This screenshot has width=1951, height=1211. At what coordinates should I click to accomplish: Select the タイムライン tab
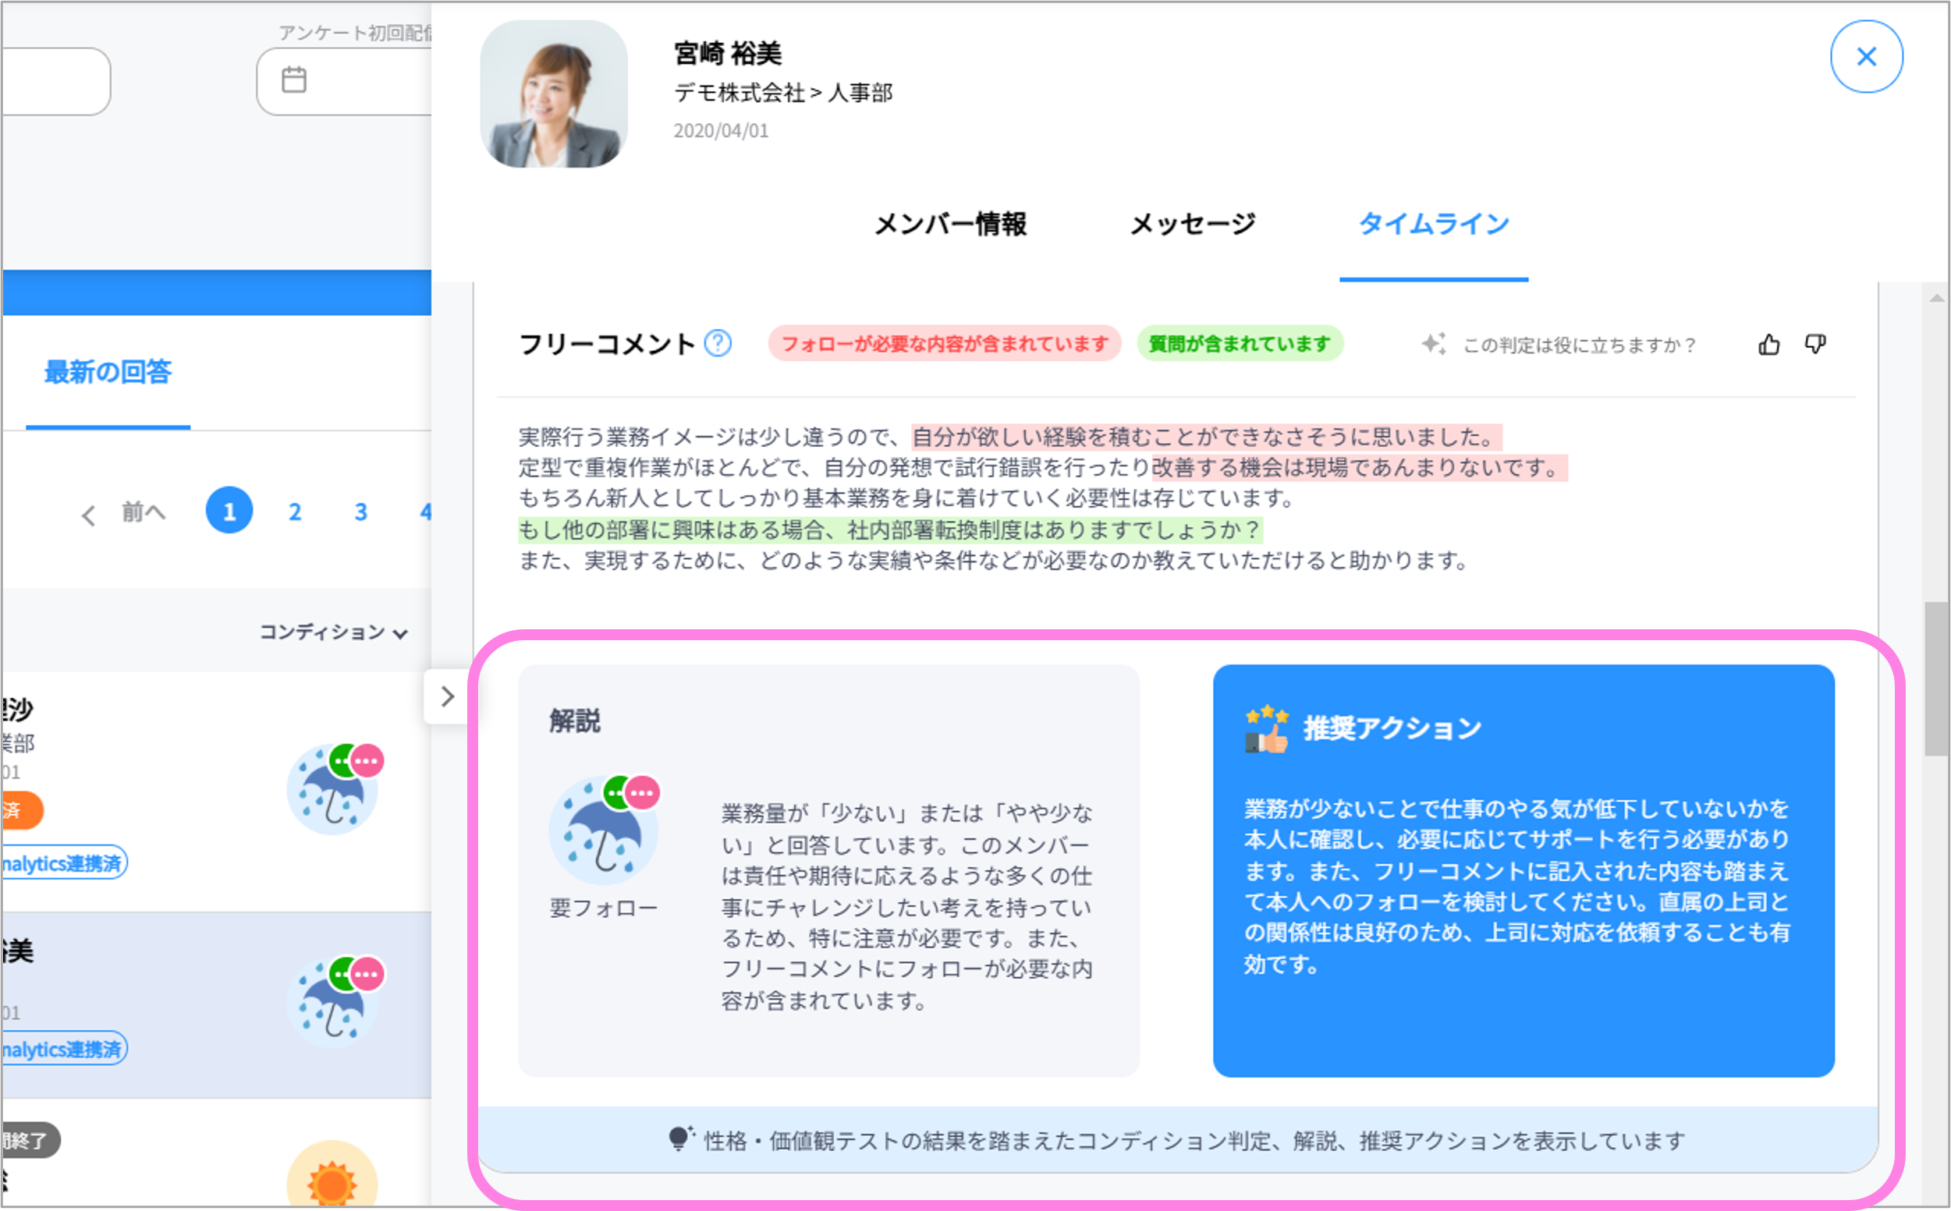click(x=1433, y=225)
